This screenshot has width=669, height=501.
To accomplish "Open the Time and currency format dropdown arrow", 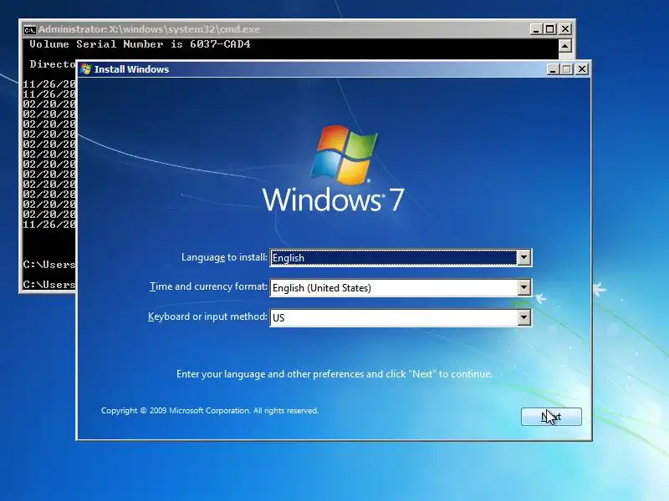I will pyautogui.click(x=524, y=287).
